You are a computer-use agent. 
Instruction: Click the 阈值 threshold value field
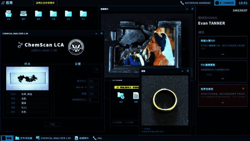[x=93, y=93]
